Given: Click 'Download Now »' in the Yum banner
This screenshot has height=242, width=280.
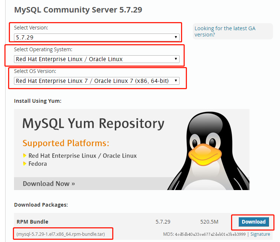Looking at the screenshot, I should pyautogui.click(x=49, y=183).
